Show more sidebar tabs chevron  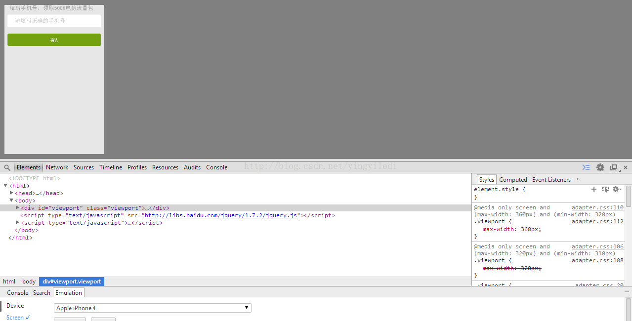pos(578,179)
